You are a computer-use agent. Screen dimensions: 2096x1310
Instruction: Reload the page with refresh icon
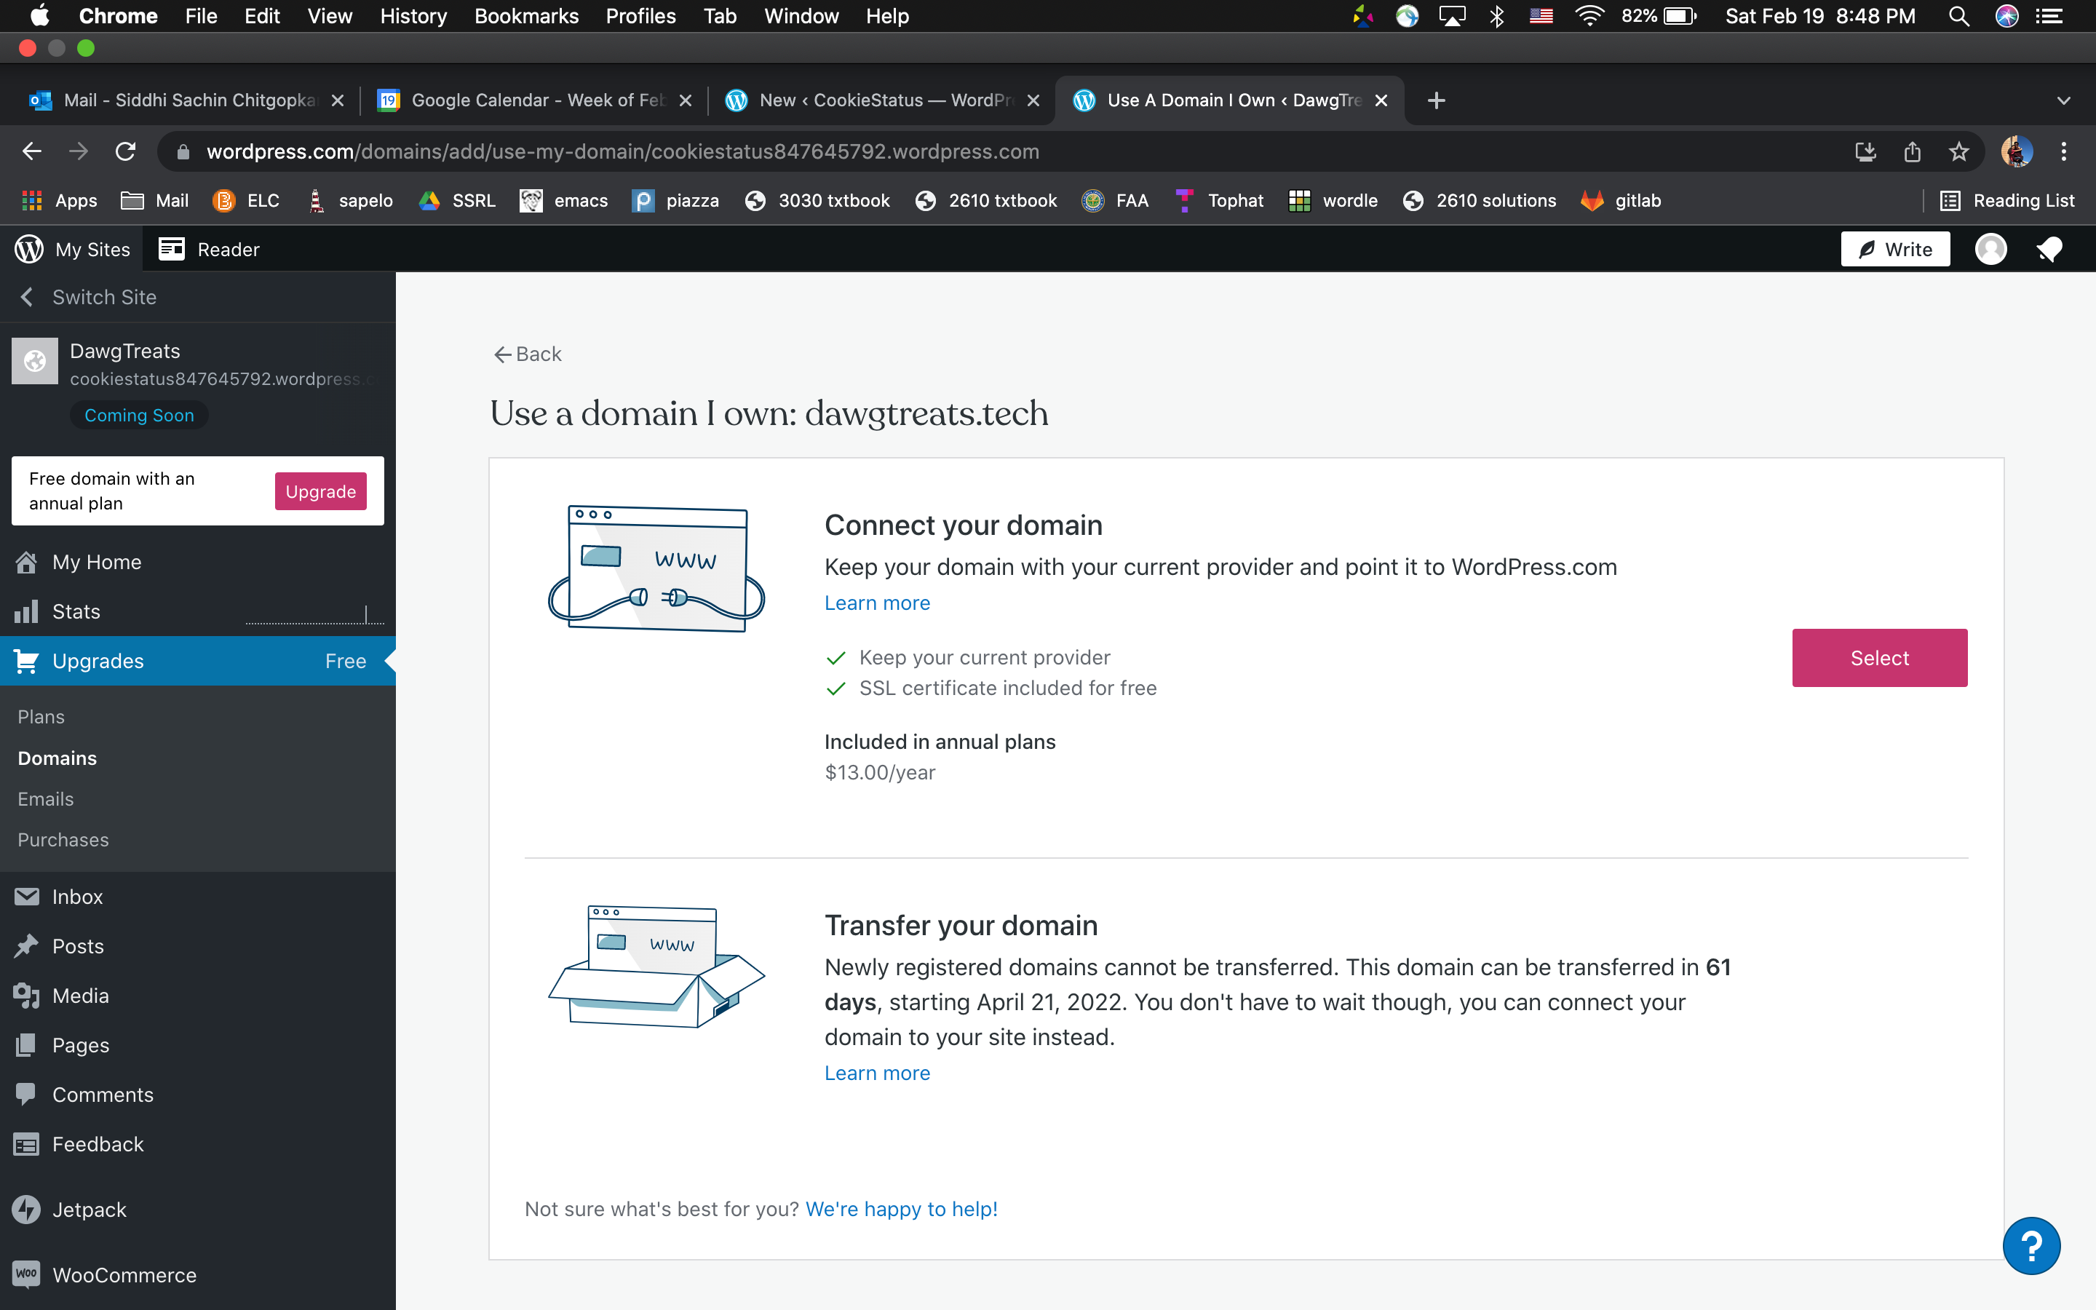coord(126,151)
